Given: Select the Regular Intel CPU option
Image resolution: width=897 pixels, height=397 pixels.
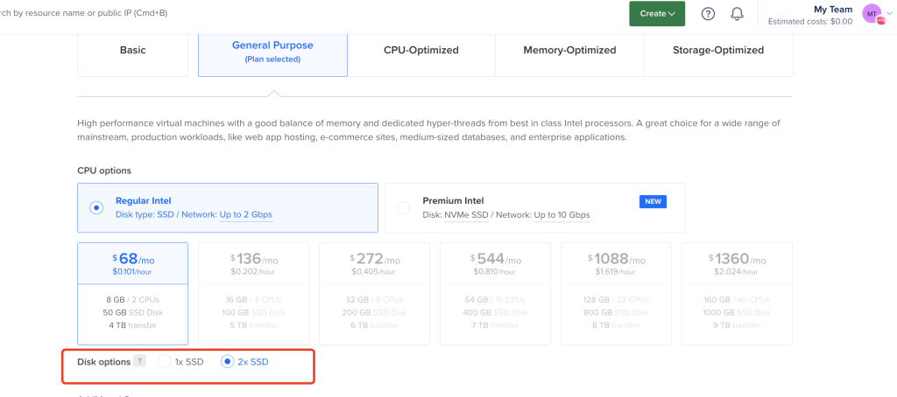Looking at the screenshot, I should (228, 208).
